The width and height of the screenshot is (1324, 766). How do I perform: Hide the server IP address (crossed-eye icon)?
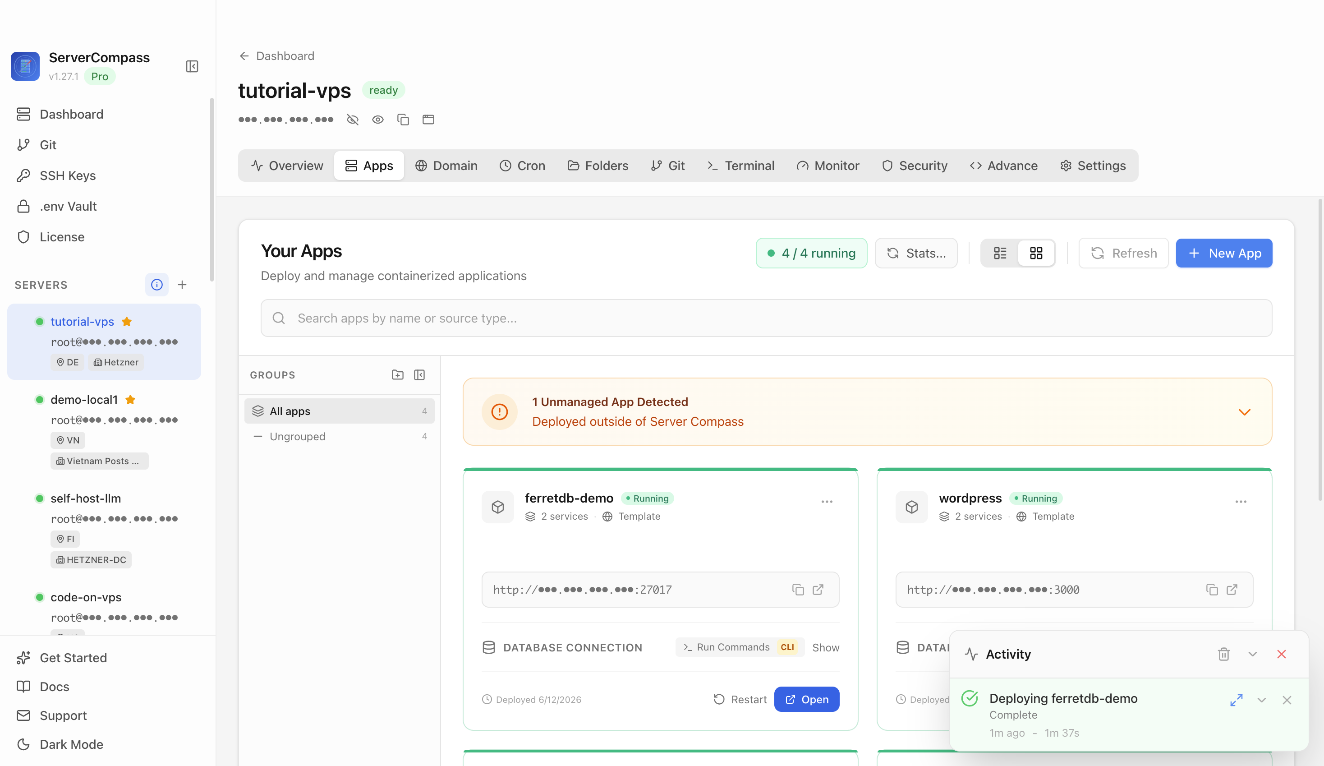coord(353,120)
